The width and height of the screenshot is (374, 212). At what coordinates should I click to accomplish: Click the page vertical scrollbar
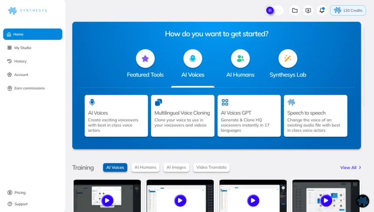364,66
